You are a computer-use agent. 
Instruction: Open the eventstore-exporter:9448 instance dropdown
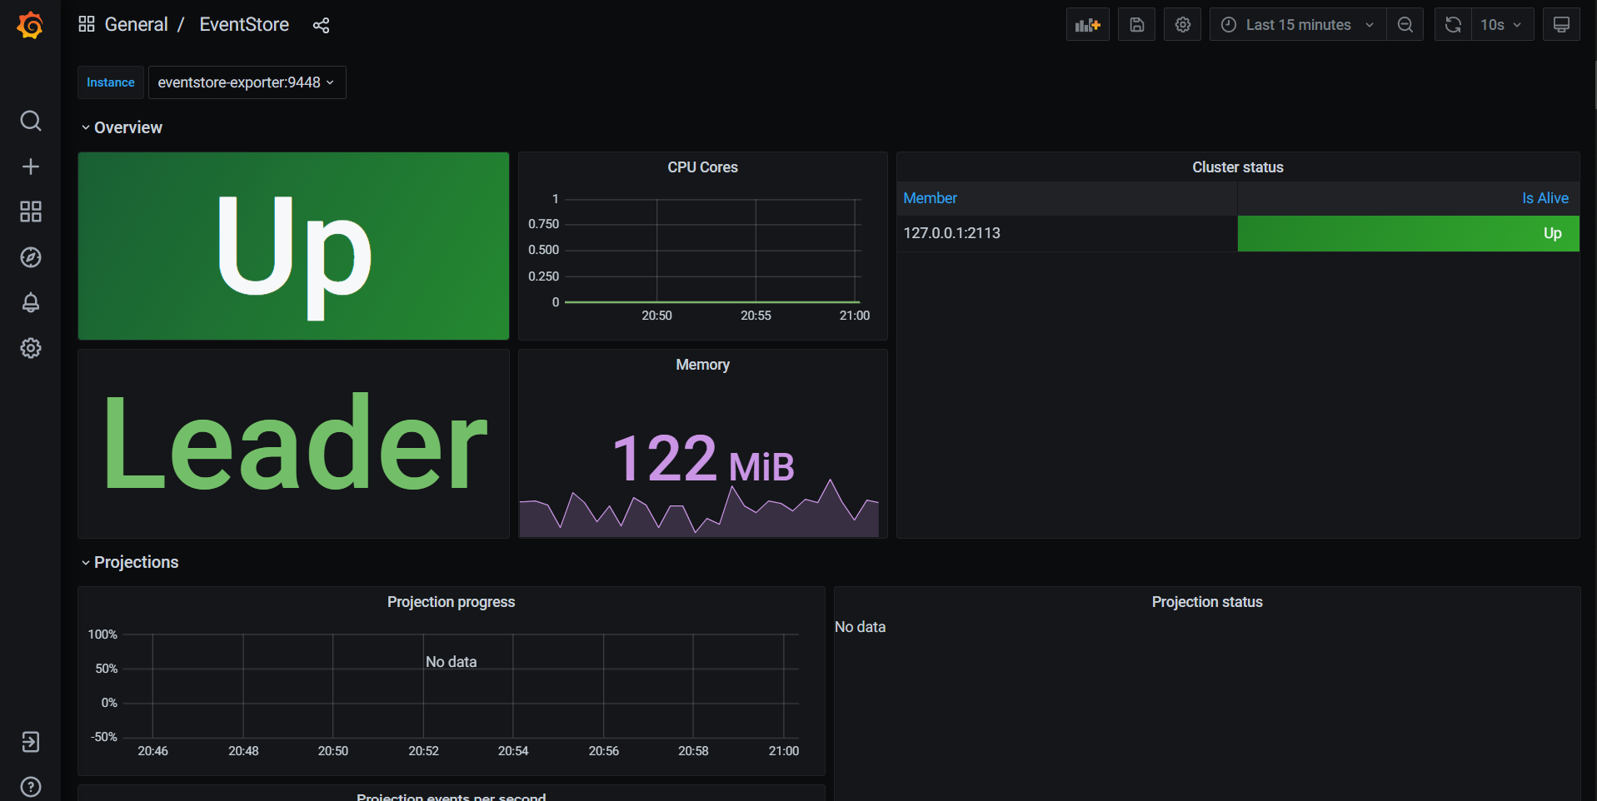[x=247, y=82]
